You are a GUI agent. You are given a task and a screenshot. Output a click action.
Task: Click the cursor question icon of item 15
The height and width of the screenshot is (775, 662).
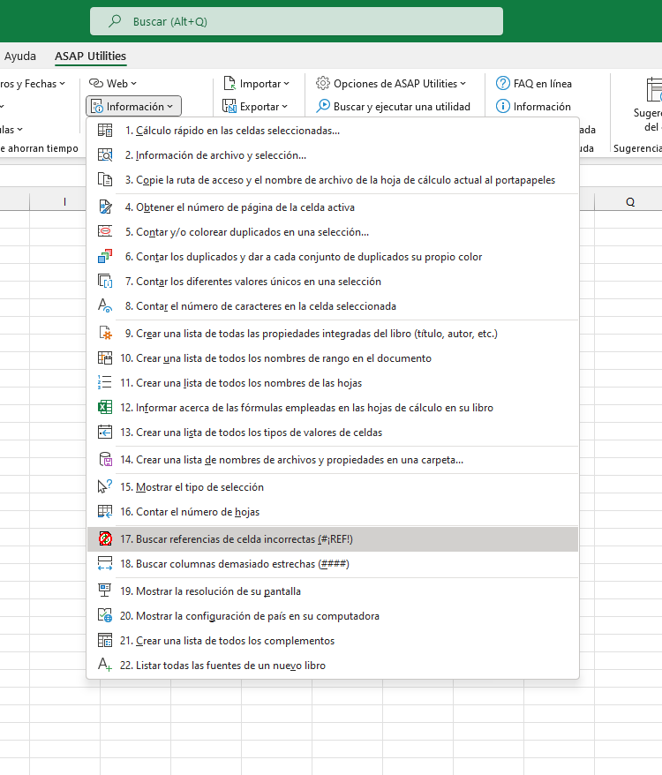coord(105,487)
